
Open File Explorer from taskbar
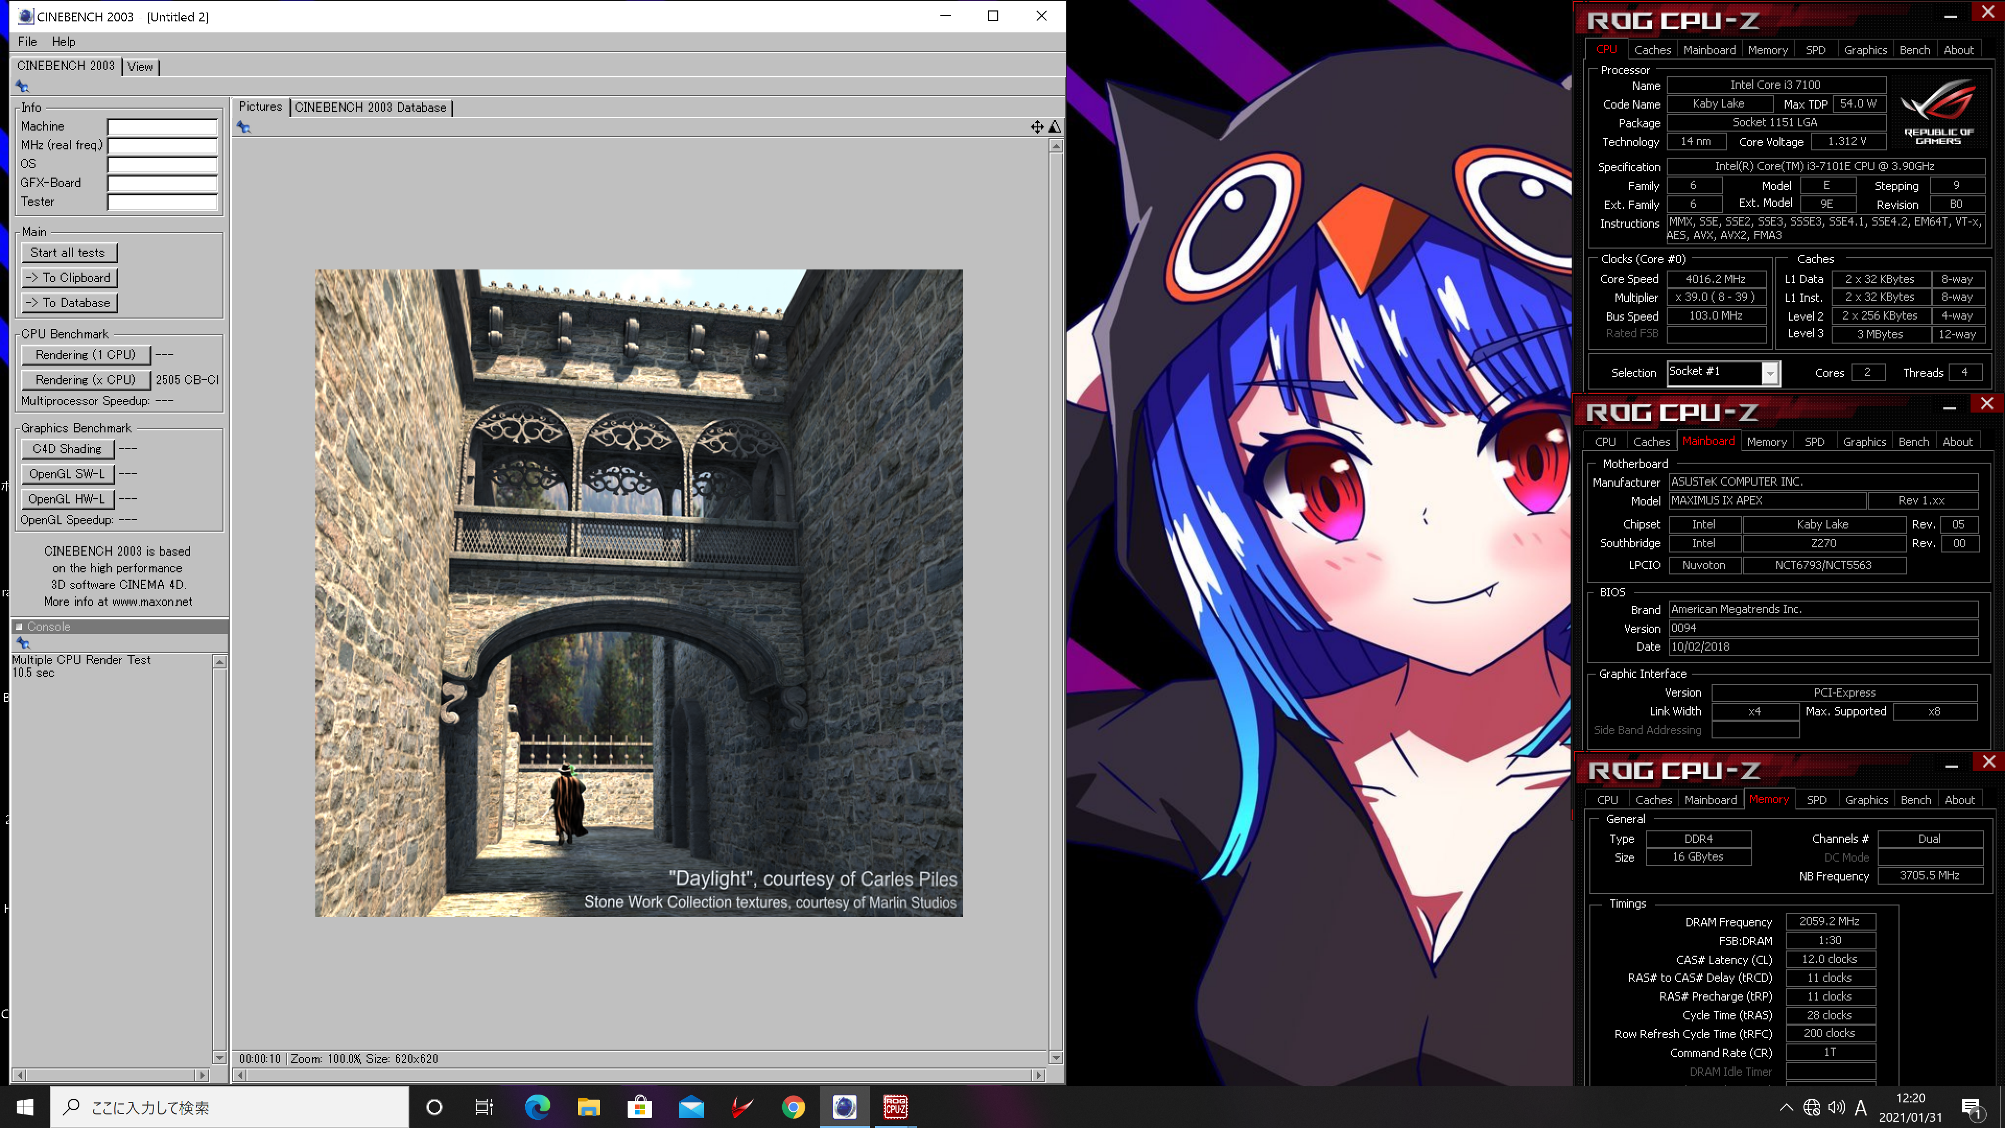(588, 1107)
